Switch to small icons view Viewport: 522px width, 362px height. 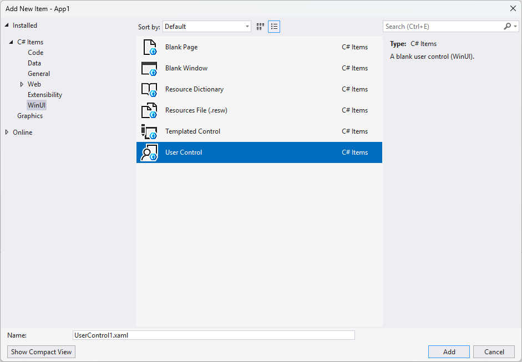coord(260,26)
